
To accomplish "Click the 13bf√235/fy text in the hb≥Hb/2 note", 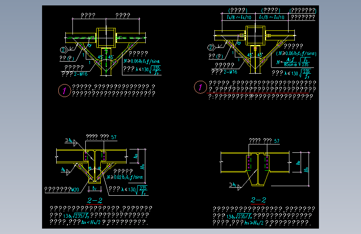I will (x=239, y=216).
